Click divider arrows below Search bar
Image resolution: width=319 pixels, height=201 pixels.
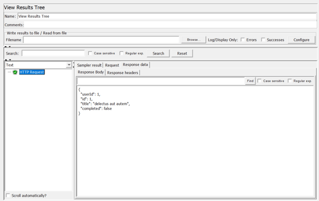click(x=8, y=60)
